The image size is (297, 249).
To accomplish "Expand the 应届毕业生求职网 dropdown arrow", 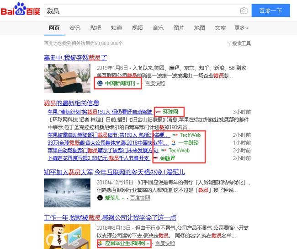I will click(x=148, y=244).
